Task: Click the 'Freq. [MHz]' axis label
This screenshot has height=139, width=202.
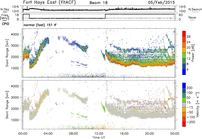Action: point(5,17)
